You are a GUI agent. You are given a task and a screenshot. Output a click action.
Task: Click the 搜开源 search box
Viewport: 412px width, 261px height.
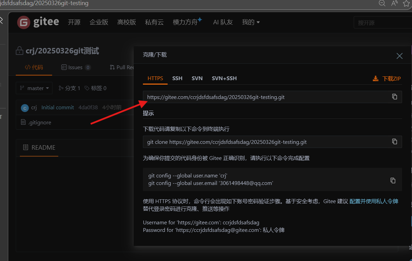click(x=383, y=23)
